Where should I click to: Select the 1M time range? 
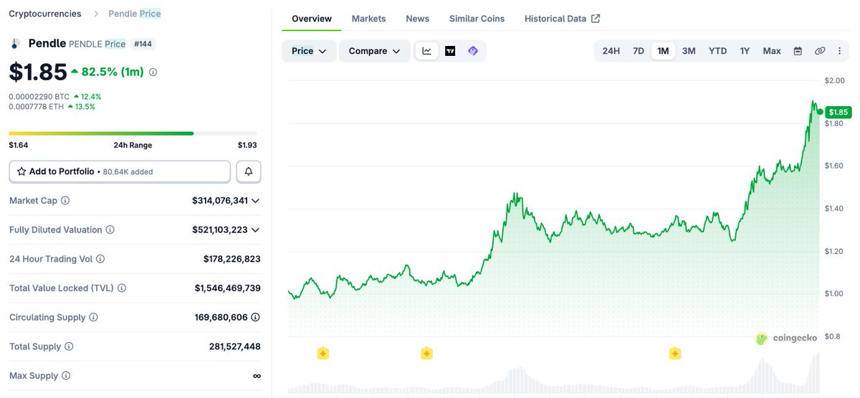point(663,51)
